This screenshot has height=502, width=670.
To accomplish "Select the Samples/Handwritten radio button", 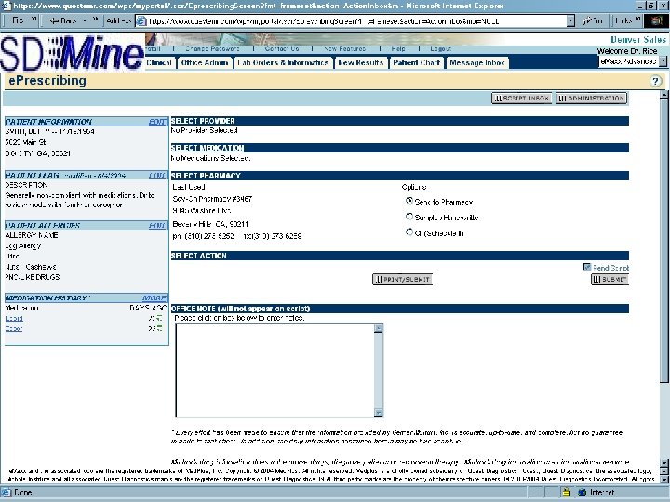I will tap(409, 217).
